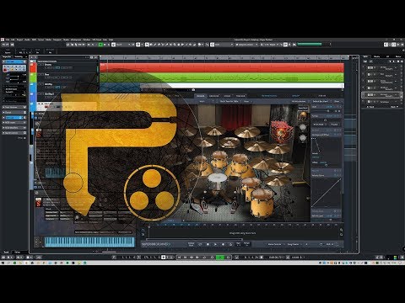
Task: Click the Sign time signature button
Action: (x=239, y=244)
